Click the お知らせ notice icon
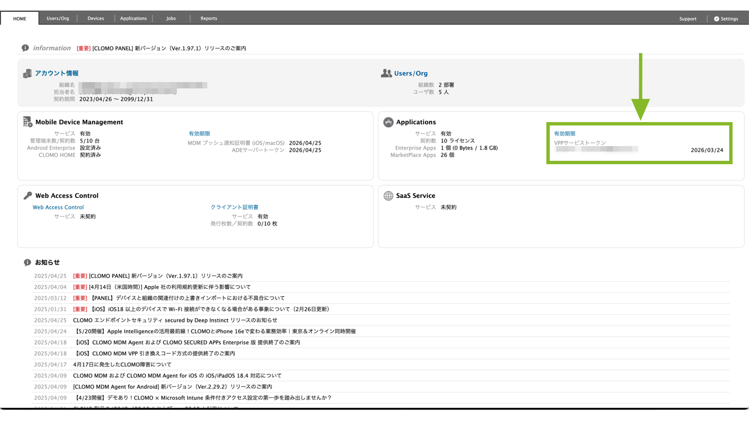 pos(27,262)
